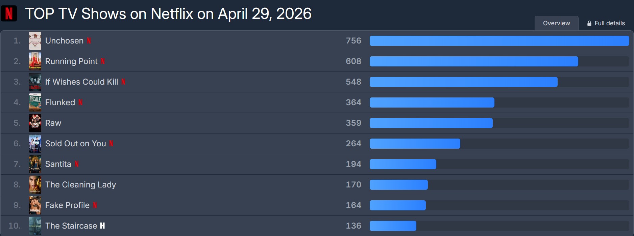Click the Running Point 608 score bar
Viewport: 634px width, 236px height.
pyautogui.click(x=473, y=61)
